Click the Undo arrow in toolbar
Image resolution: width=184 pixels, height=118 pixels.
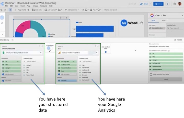pyautogui.click(x=2, y=10)
